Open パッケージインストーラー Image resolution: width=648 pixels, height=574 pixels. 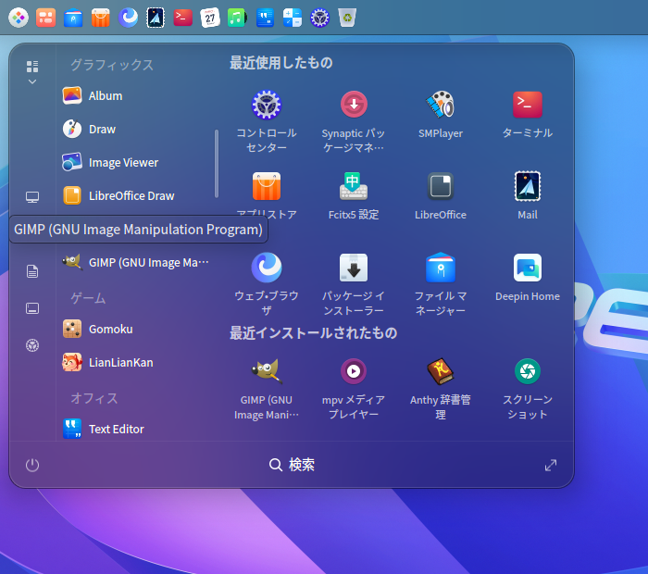click(x=354, y=283)
